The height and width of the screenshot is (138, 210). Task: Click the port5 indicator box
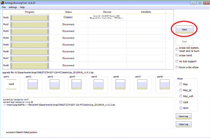click(98, 84)
